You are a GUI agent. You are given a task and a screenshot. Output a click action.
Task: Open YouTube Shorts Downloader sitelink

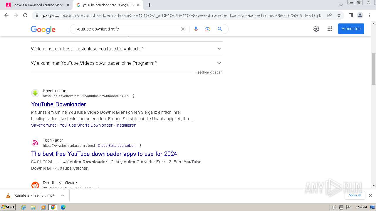[86, 125]
